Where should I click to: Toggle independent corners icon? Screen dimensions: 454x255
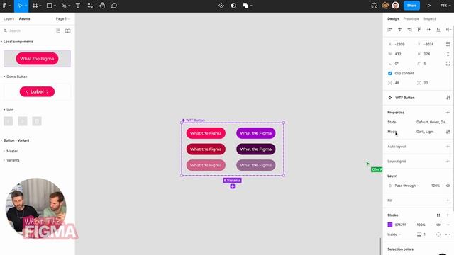(x=448, y=64)
